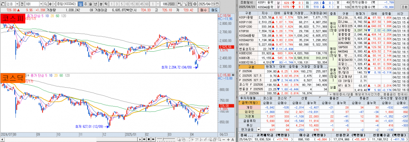
Task: Choose the 15 interval button
Action: [x=132, y=4]
